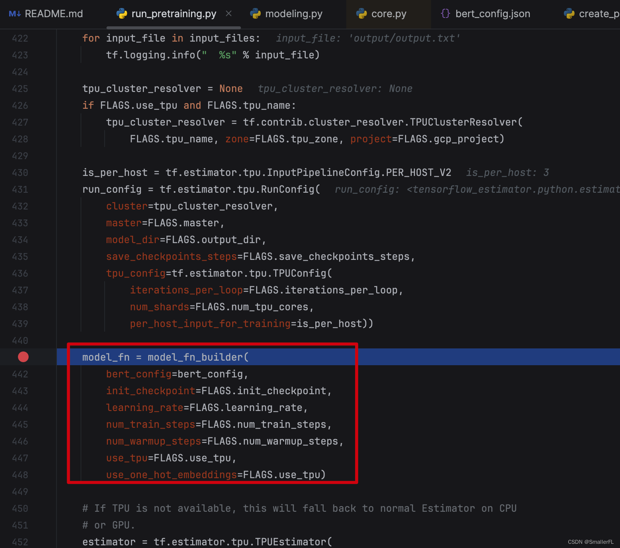Click Python icon on core.py tab
The width and height of the screenshot is (620, 548).
(362, 14)
